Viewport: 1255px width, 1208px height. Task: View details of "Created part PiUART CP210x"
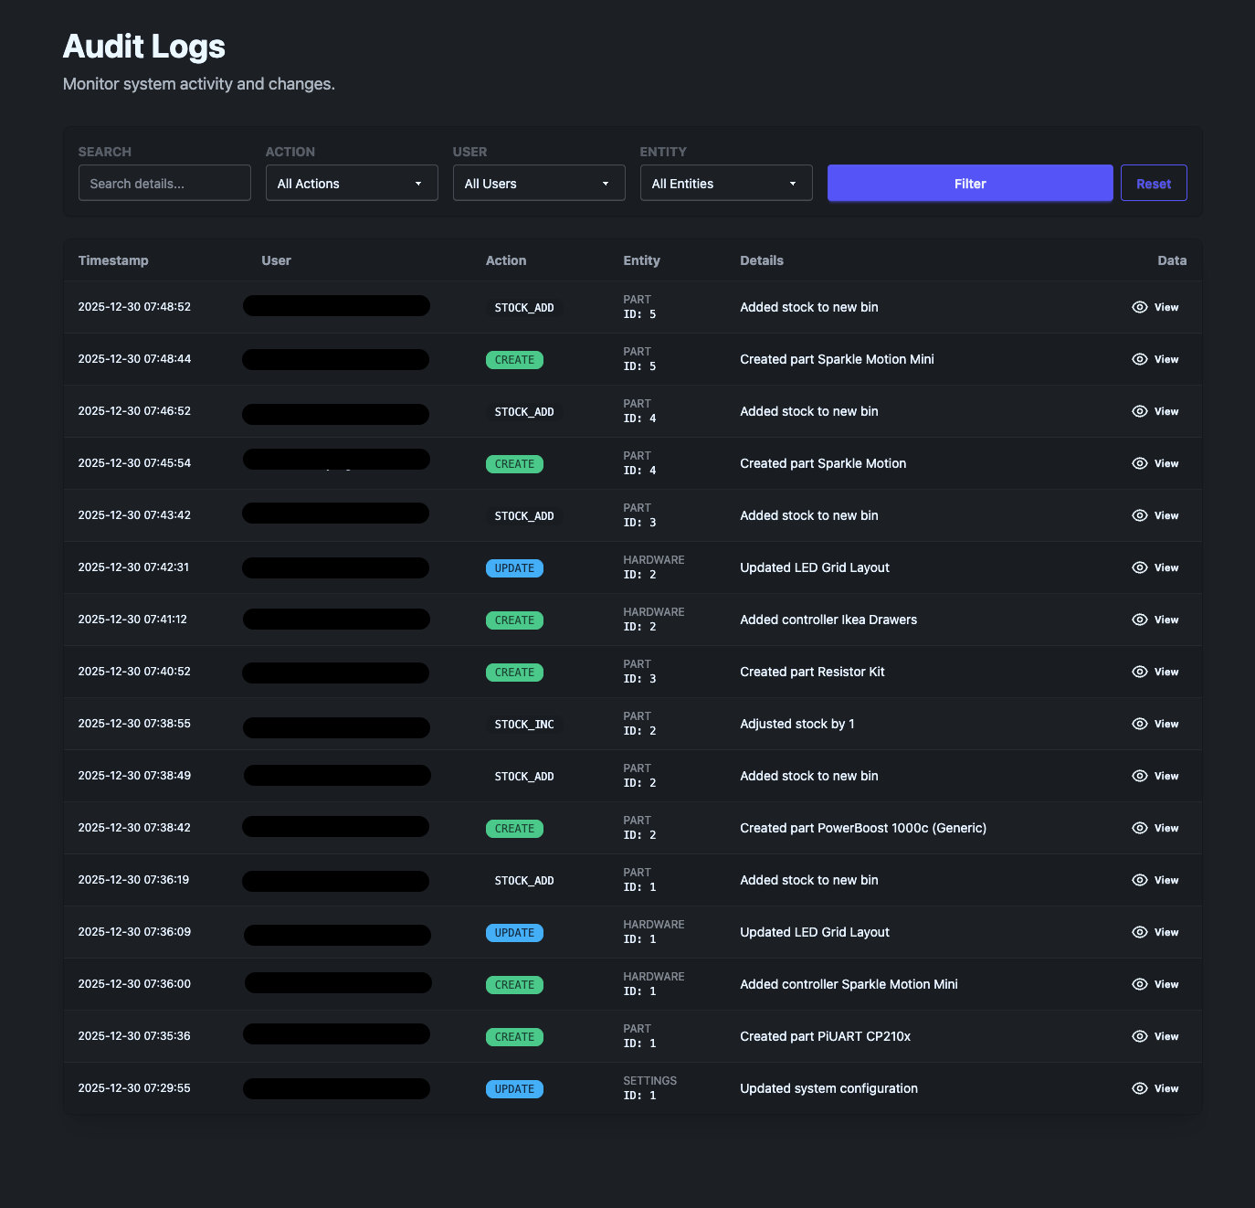click(x=1155, y=1036)
